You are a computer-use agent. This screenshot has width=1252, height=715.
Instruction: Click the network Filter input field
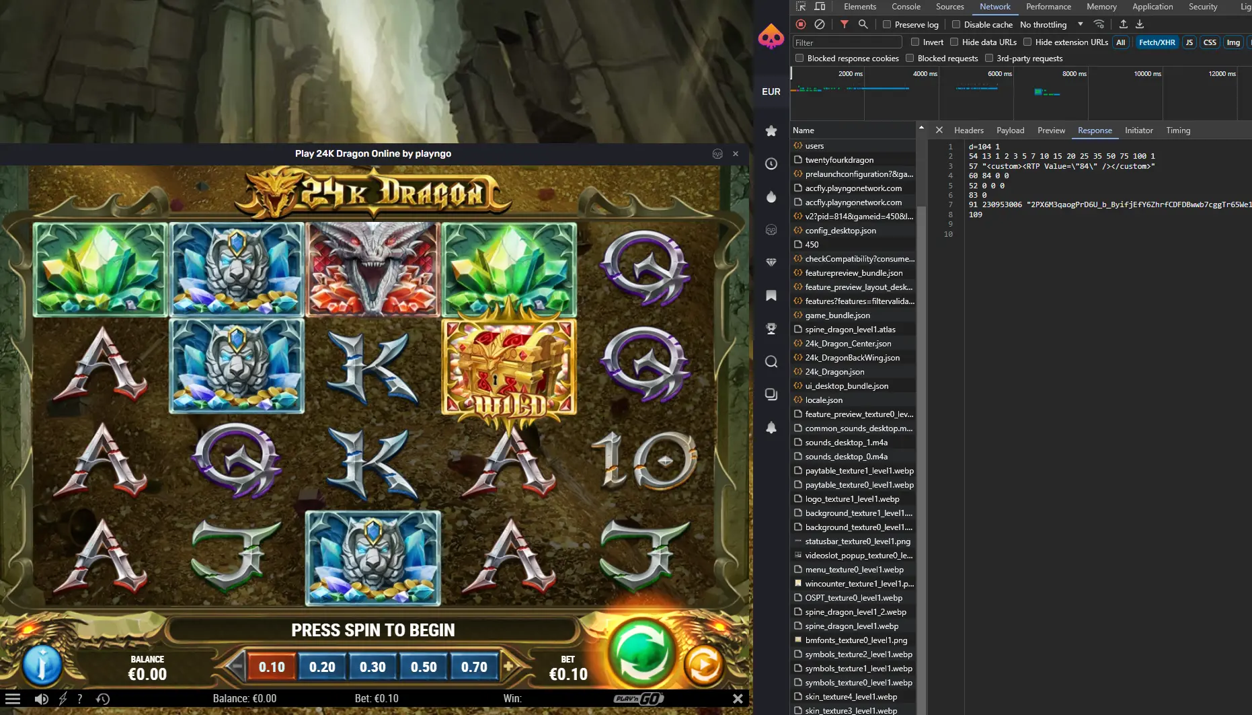[847, 42]
